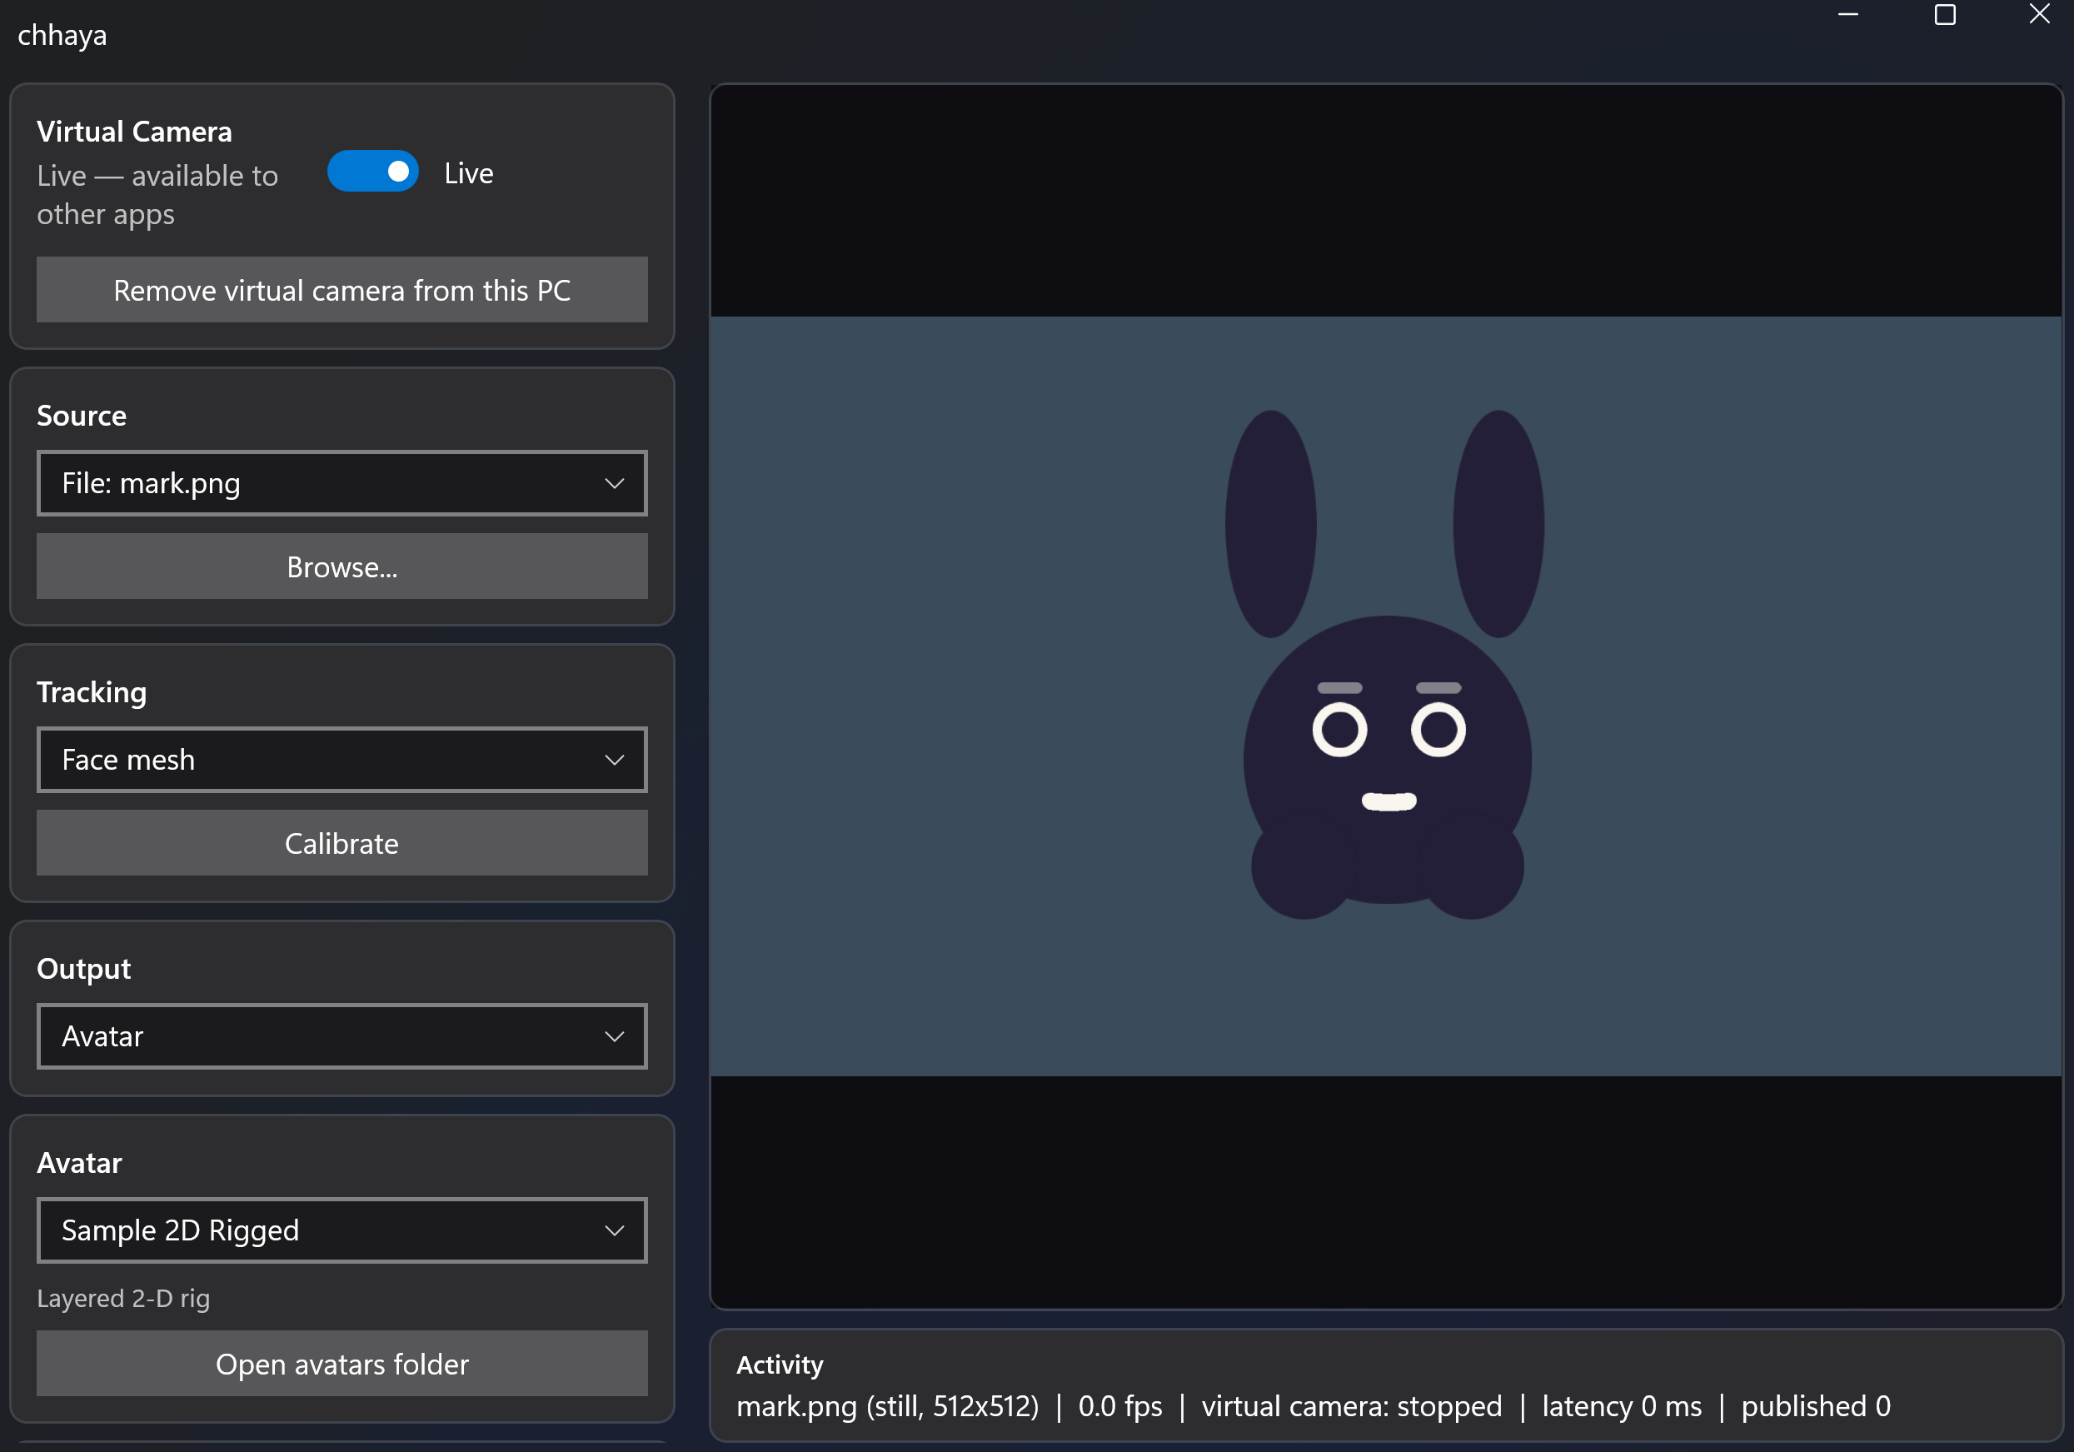Minimize the chhaya window
This screenshot has height=1452, width=2074.
tap(1848, 14)
